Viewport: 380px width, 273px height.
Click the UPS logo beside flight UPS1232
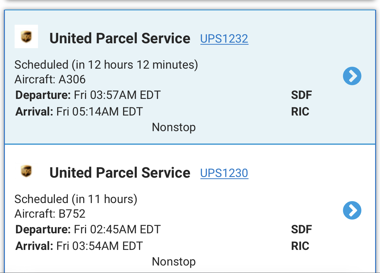coord(26,36)
